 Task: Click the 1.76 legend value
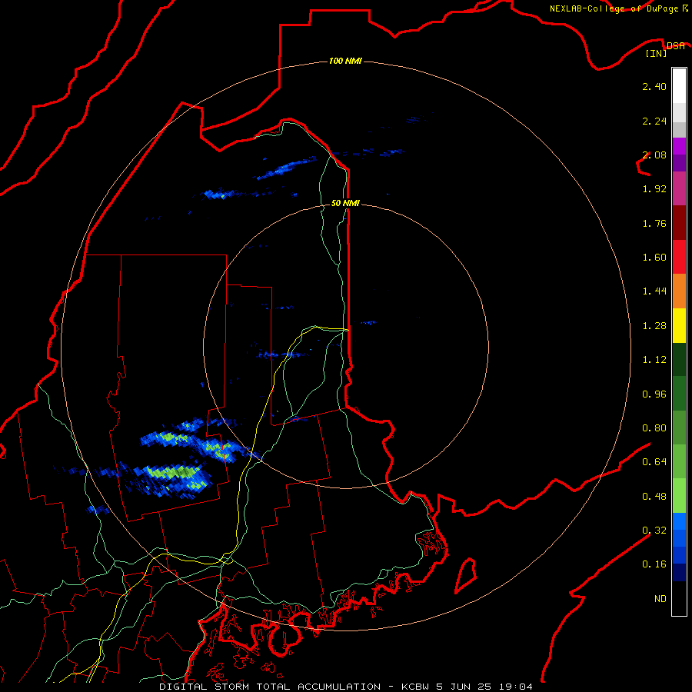click(x=654, y=223)
